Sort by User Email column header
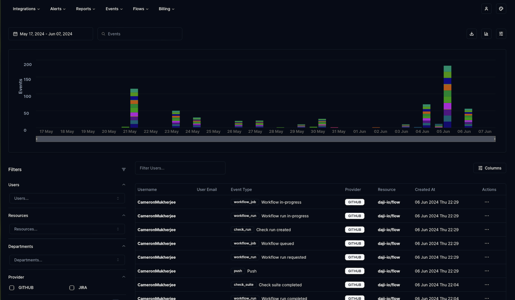 [207, 189]
